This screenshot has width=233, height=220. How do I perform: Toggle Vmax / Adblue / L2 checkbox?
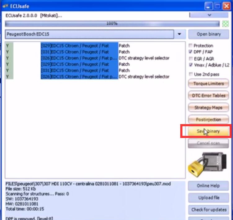point(190,65)
